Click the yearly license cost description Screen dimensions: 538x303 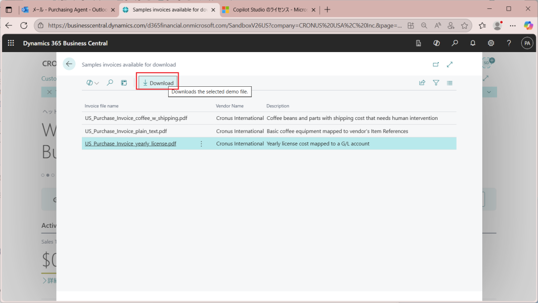click(318, 144)
